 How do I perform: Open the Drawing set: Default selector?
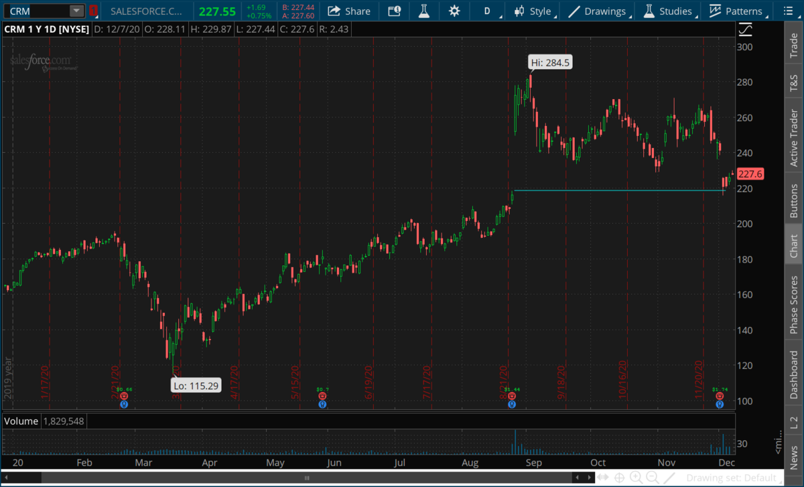(x=735, y=478)
